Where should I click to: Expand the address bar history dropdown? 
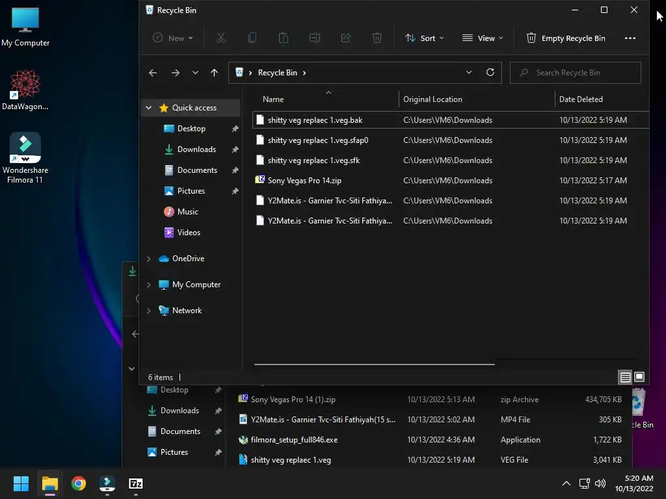click(x=469, y=73)
